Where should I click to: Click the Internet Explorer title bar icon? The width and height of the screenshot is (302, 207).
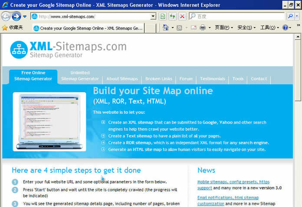tap(5, 5)
